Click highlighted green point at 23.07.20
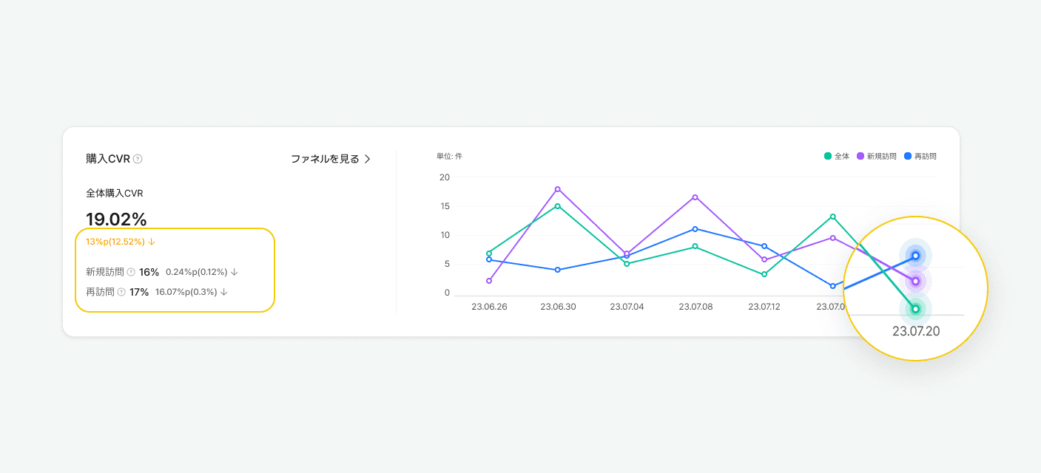Image resolution: width=1041 pixels, height=473 pixels. tap(915, 309)
